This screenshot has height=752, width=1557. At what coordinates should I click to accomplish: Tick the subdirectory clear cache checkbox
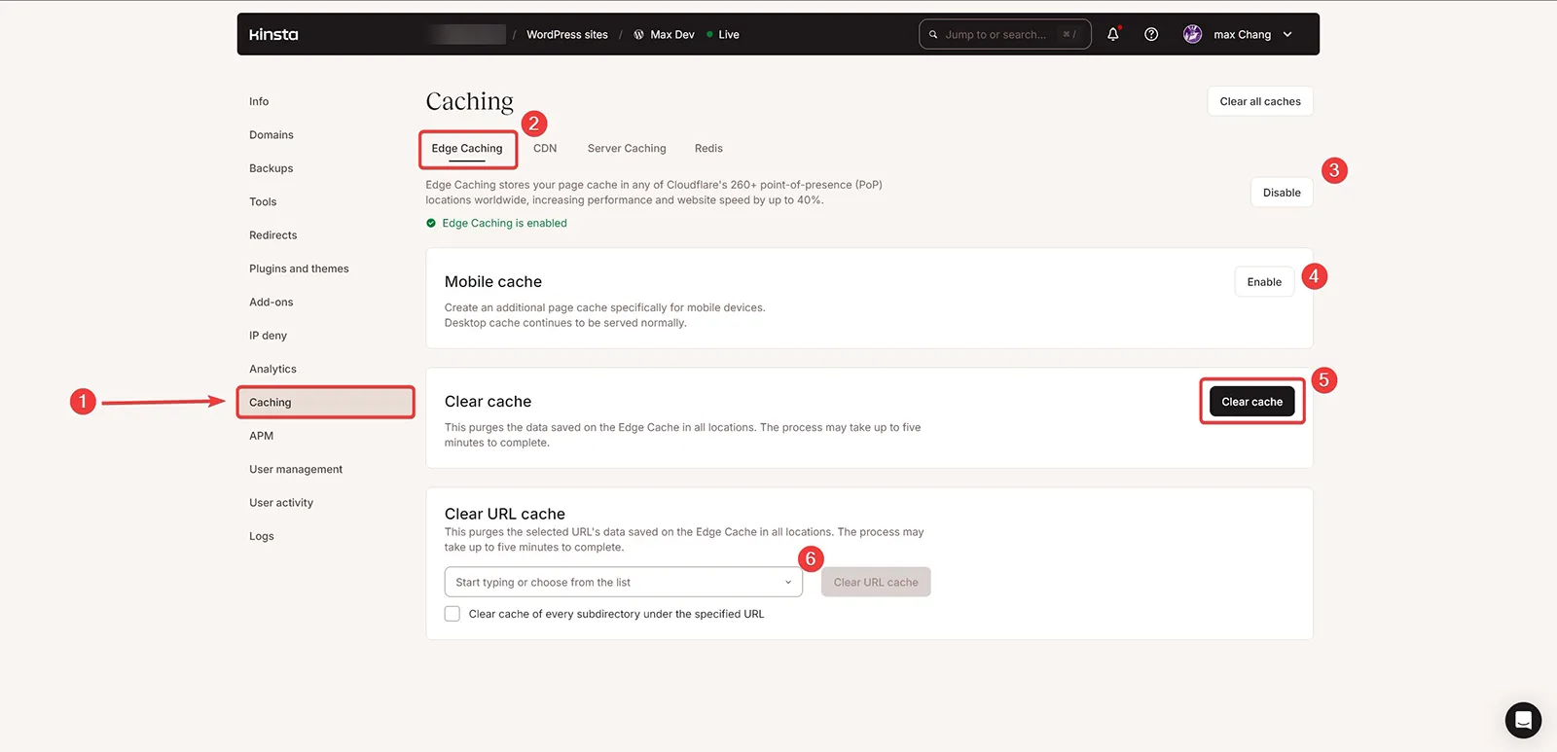coord(453,614)
